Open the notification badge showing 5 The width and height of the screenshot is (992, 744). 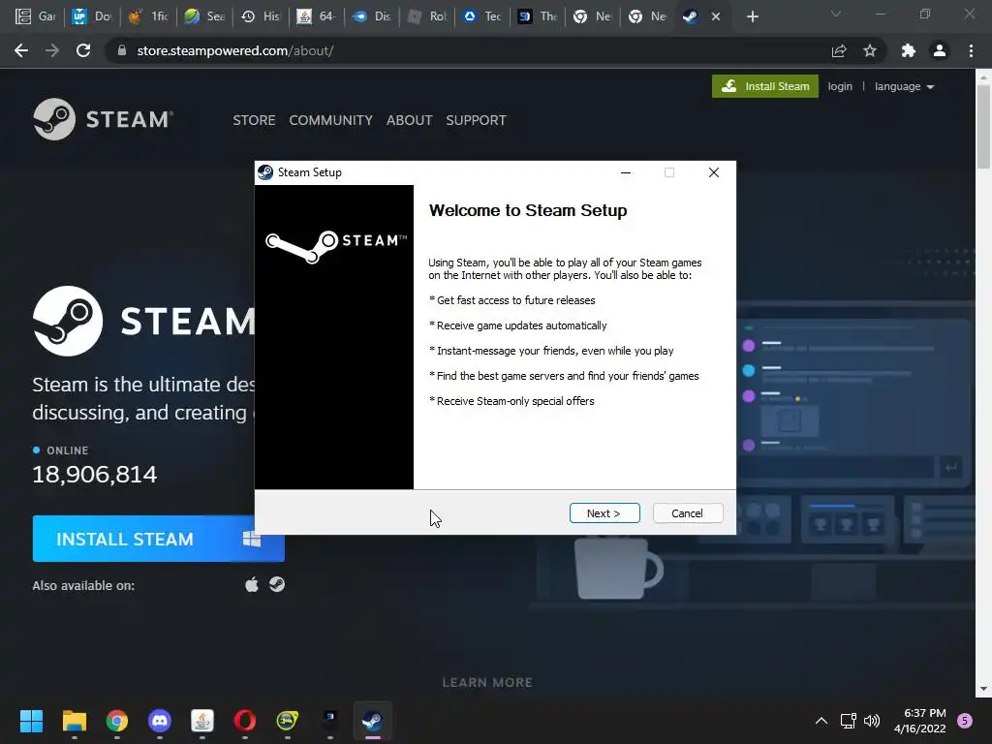(965, 721)
